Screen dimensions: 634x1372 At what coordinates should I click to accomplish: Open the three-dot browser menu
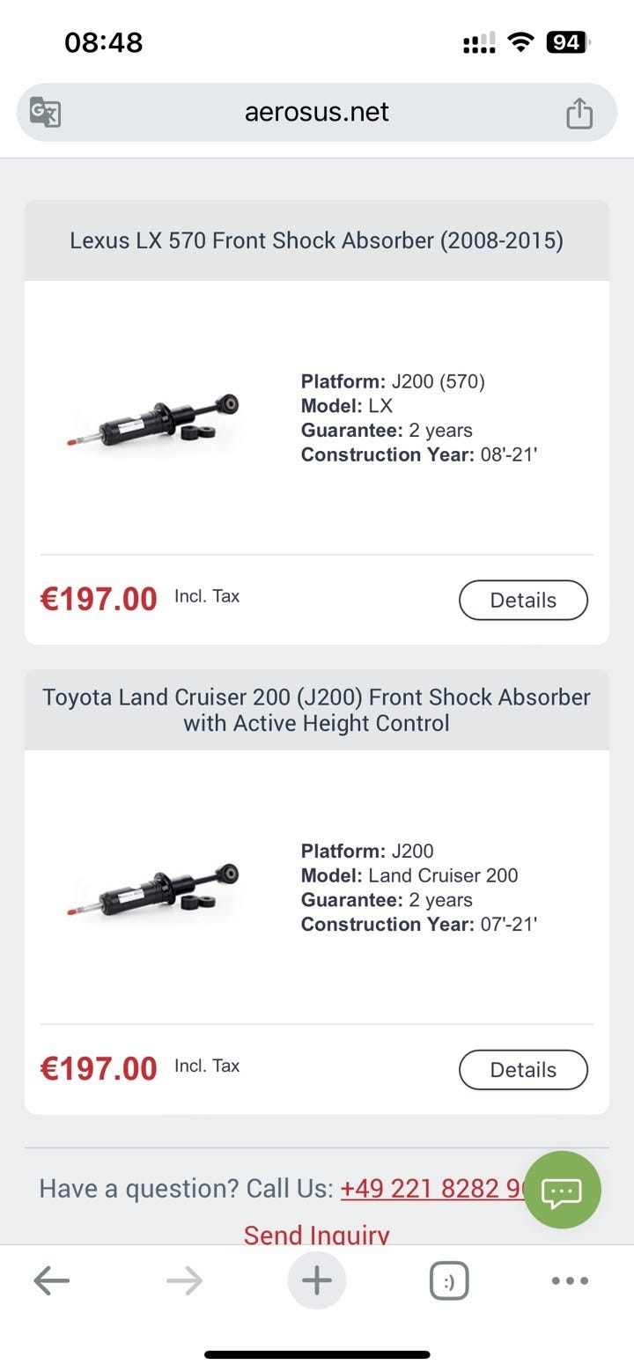[570, 1281]
